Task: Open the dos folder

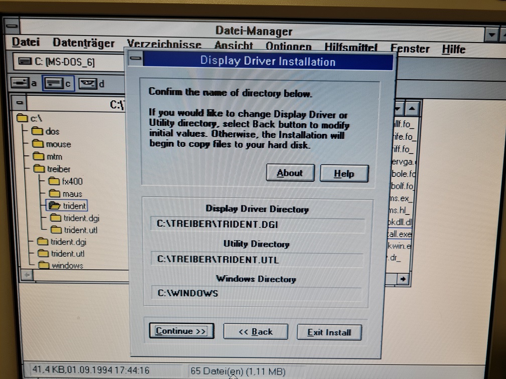Action: 46,131
